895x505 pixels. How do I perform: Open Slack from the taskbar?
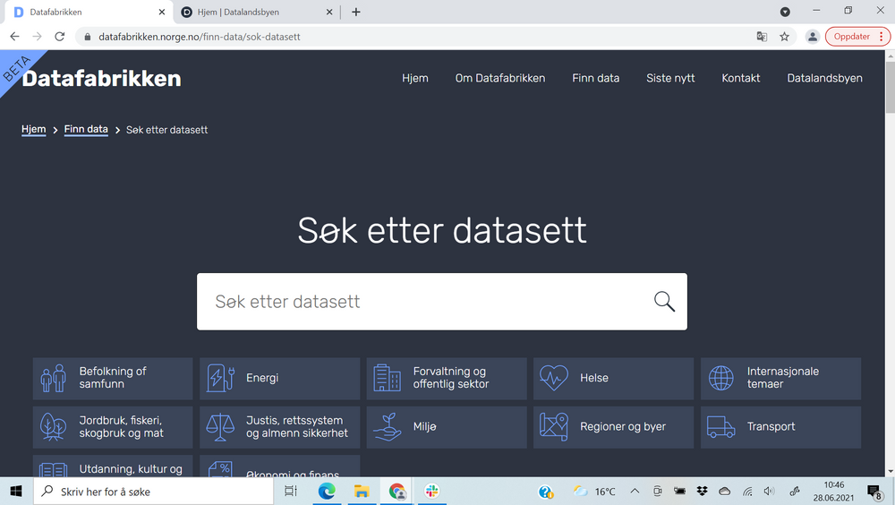432,492
